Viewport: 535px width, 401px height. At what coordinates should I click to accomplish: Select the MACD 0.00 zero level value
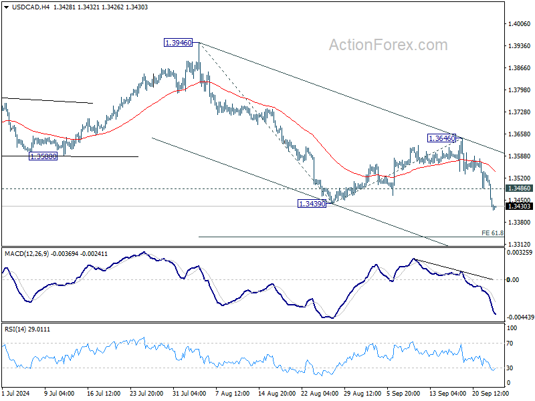[513, 279]
